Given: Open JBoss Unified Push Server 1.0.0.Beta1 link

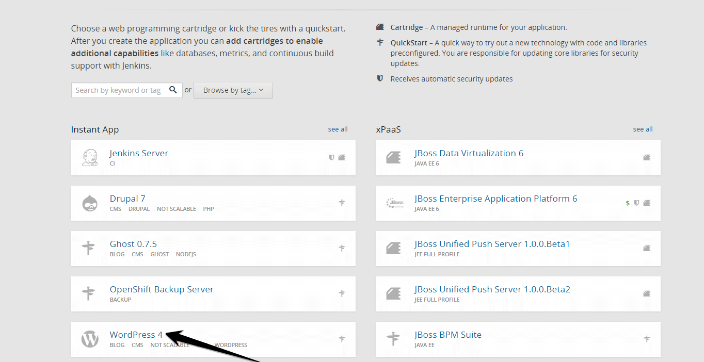Looking at the screenshot, I should tap(492, 244).
